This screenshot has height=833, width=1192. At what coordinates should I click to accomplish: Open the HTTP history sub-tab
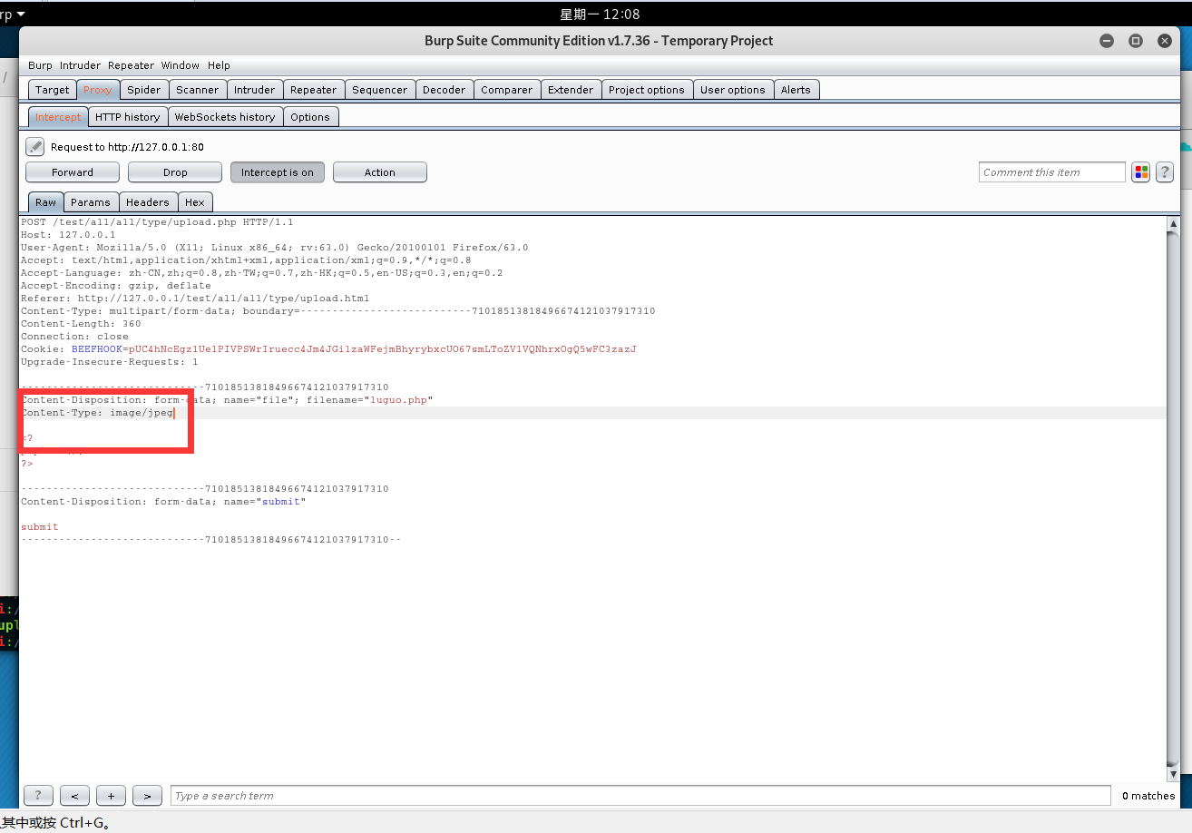(x=128, y=117)
